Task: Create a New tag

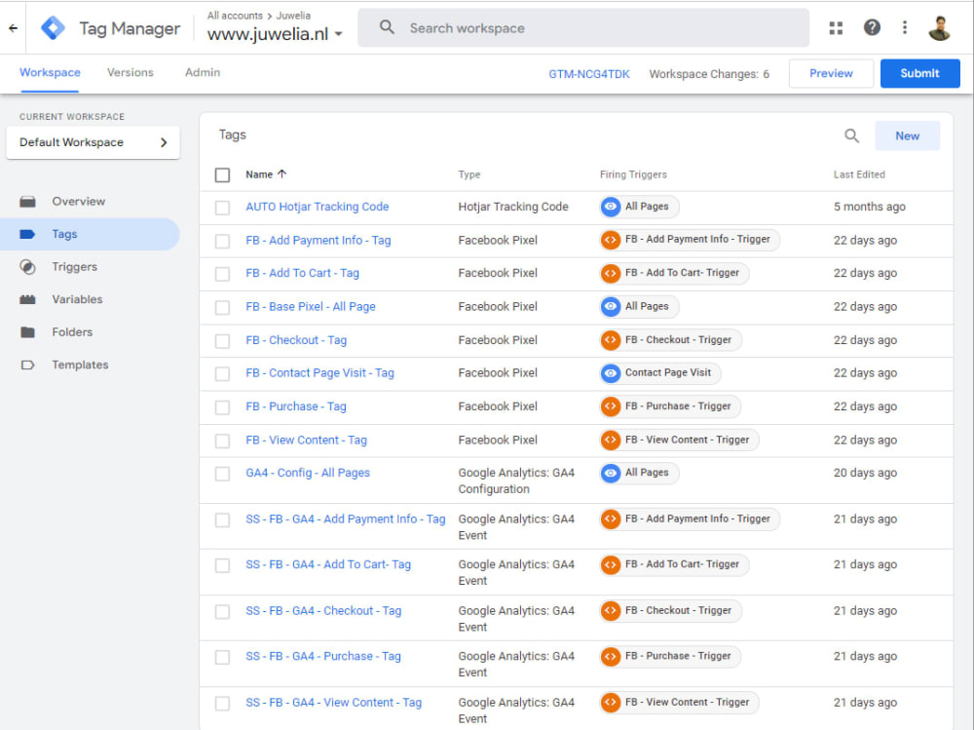Action: pyautogui.click(x=907, y=135)
